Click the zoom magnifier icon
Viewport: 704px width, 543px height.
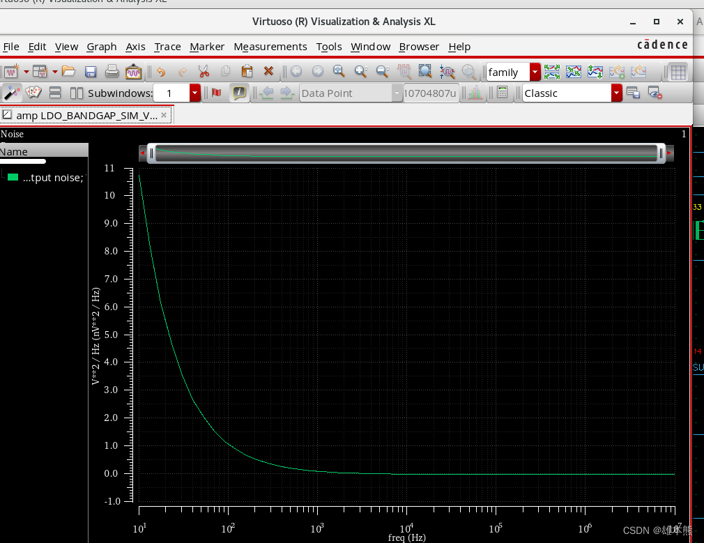pyautogui.click(x=339, y=71)
